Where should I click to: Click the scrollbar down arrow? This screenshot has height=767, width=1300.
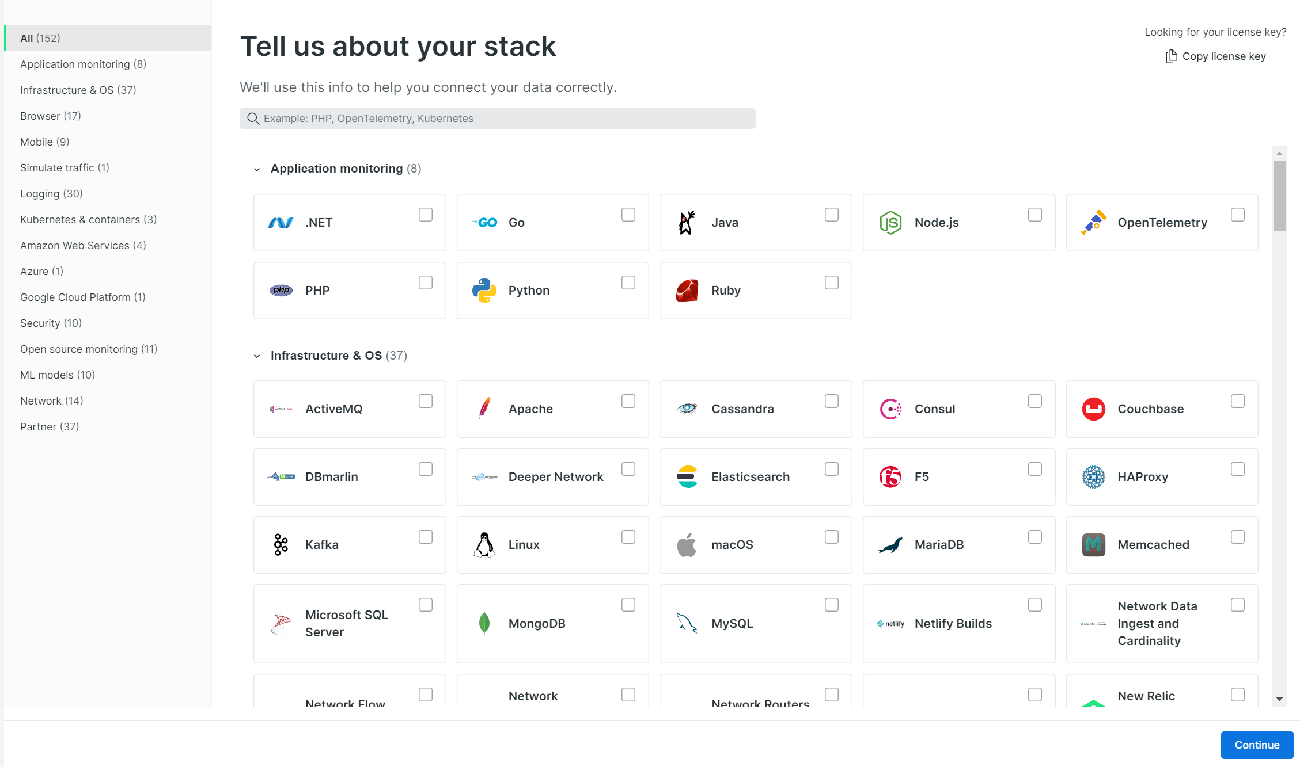[x=1279, y=699]
